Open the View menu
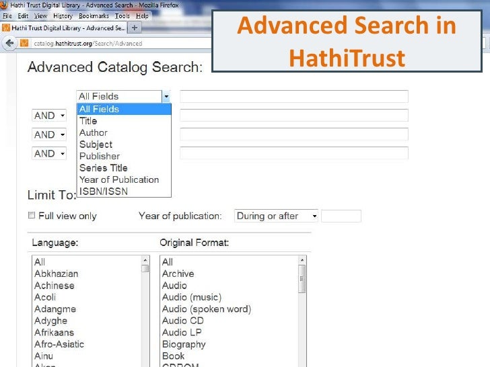 coord(40,16)
